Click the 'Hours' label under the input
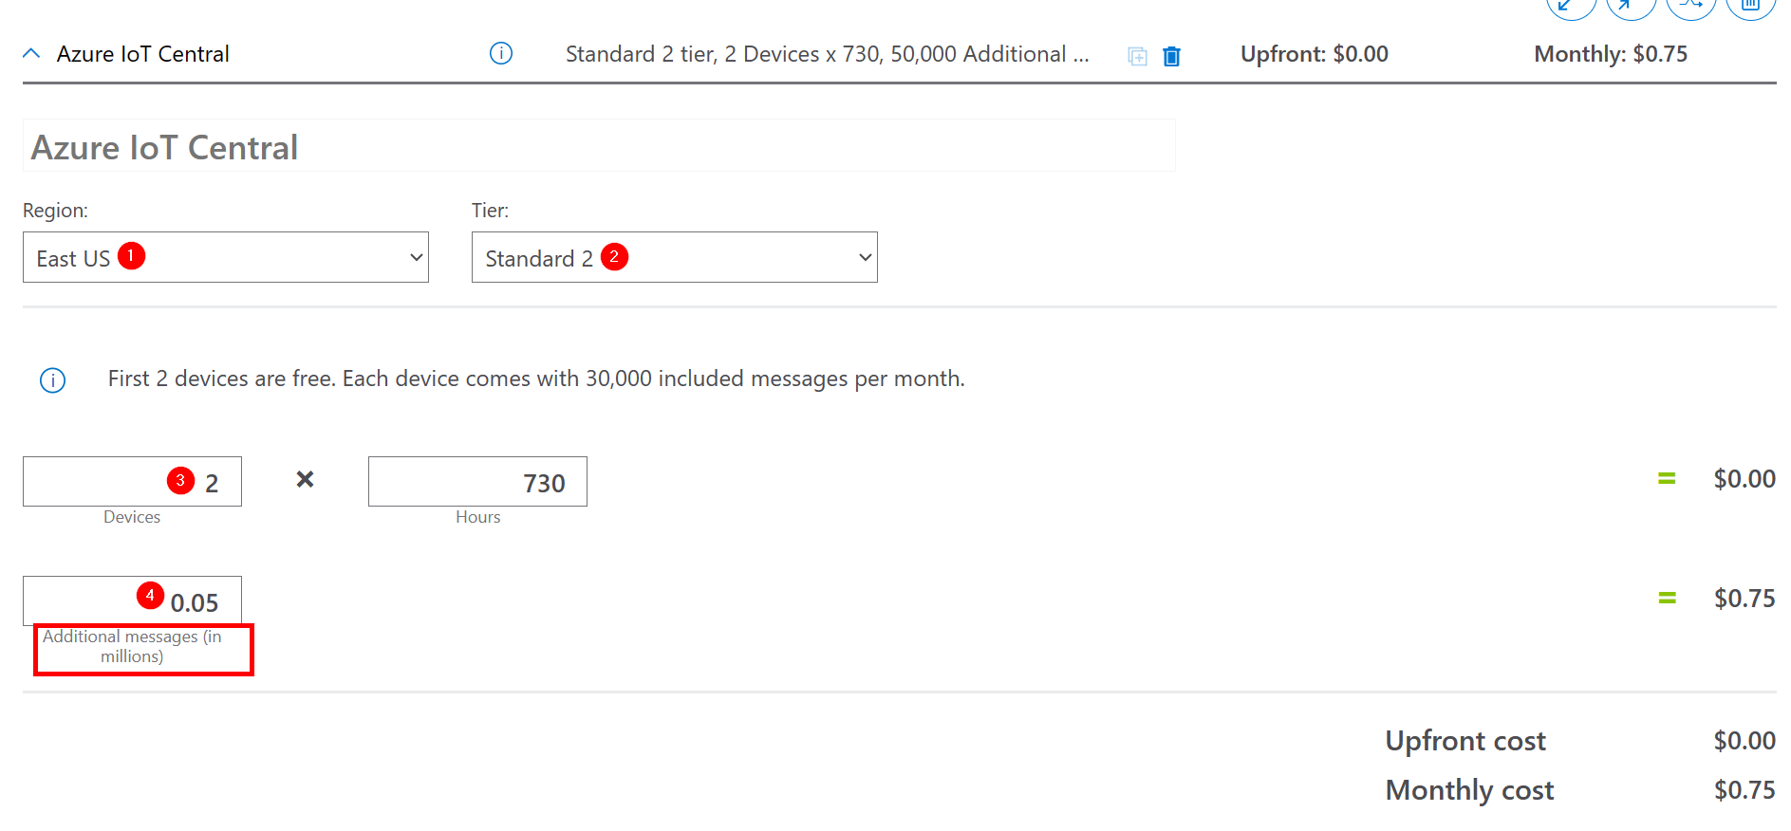 coord(477,517)
